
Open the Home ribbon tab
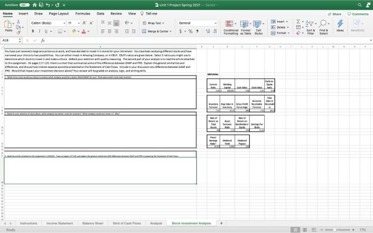(7, 13)
